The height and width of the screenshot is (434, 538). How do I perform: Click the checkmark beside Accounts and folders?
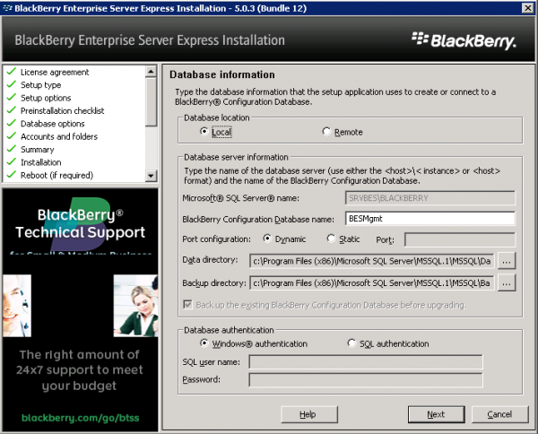pos(12,135)
